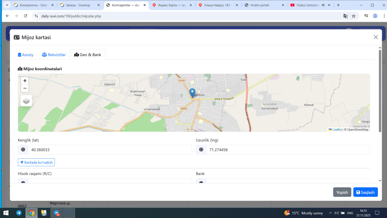The image size is (387, 218).
Task: Reload the current page
Action: (25, 16)
